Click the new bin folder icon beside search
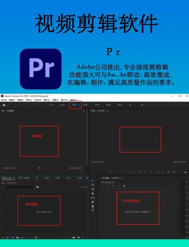 click(37, 187)
